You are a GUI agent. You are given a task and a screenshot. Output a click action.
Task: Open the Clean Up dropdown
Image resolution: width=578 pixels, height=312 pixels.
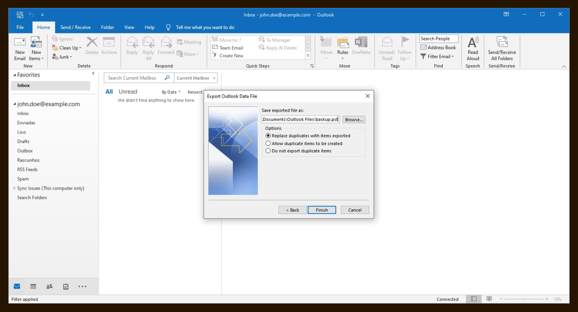[x=67, y=48]
